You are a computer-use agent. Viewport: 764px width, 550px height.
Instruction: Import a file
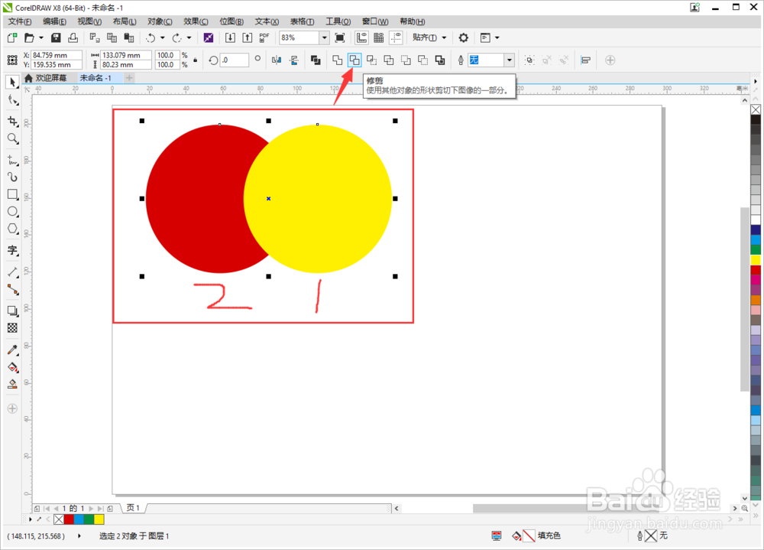(x=230, y=37)
